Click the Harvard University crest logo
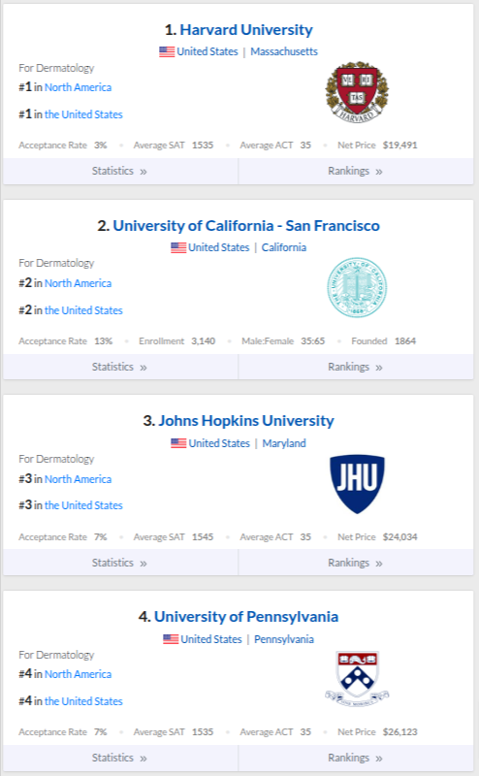This screenshot has width=479, height=776. 357,92
